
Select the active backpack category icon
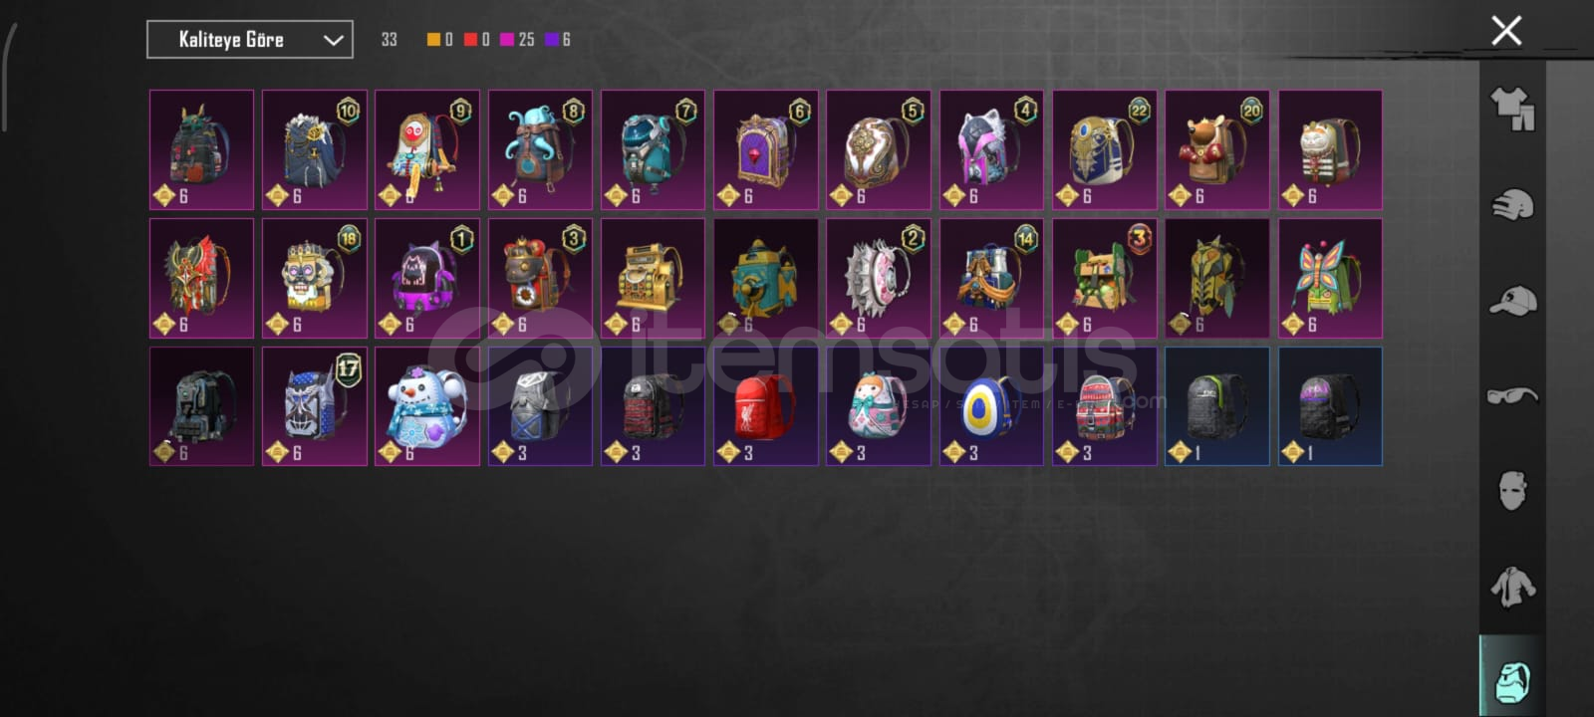(x=1512, y=680)
